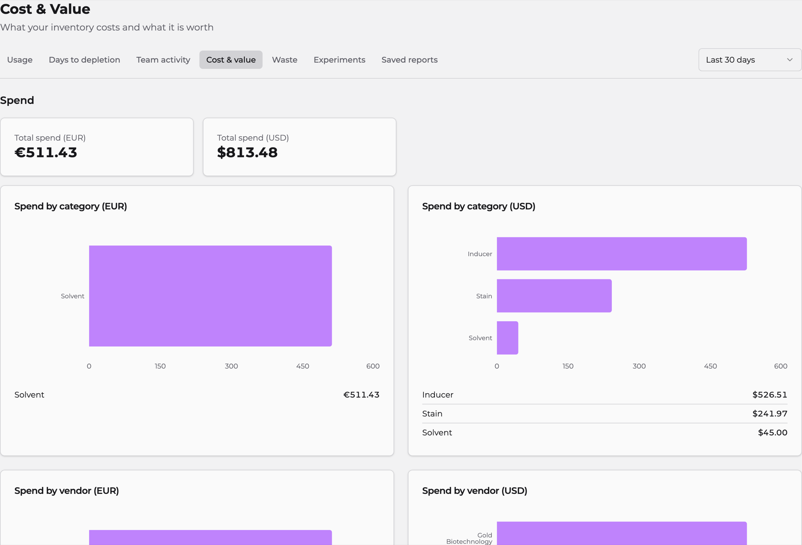This screenshot has width=802, height=545.
Task: Click the Spend by vendor (EUR) heading
Action: tap(66, 491)
